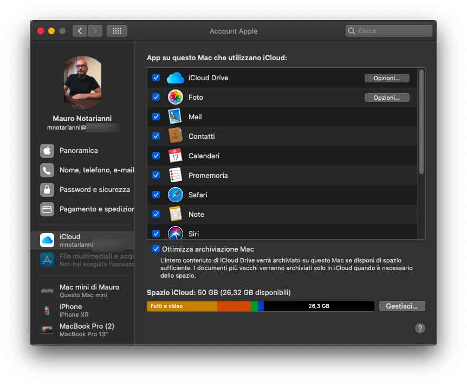Click the Gestisci storage button

(x=402, y=306)
